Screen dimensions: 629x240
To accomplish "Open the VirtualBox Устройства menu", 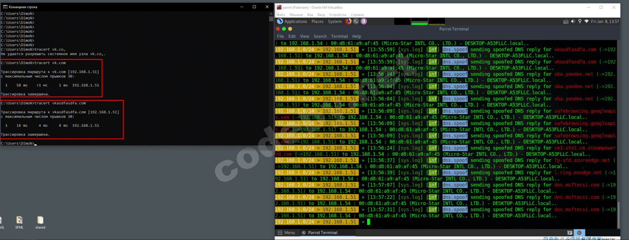I will 338,15.
